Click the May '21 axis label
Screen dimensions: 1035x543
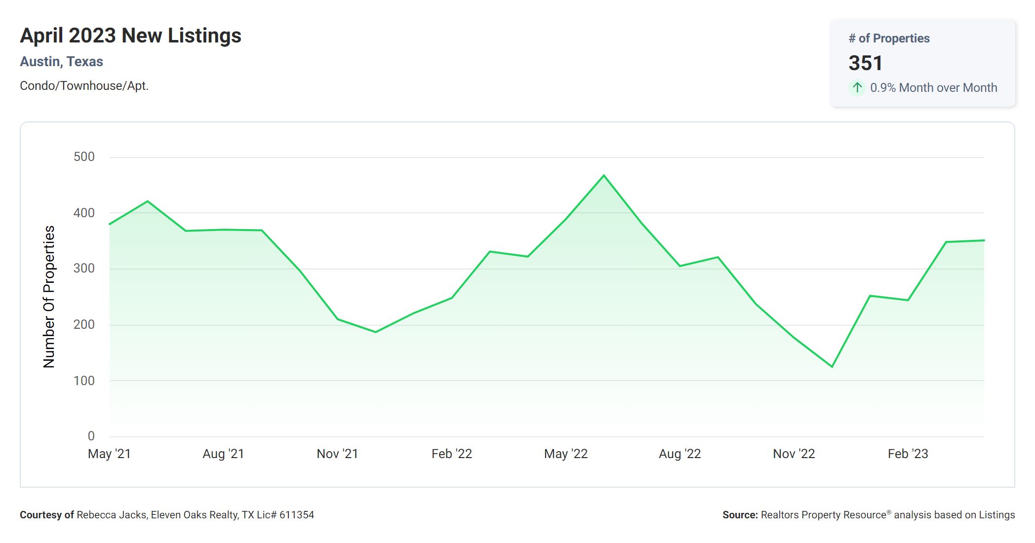(x=109, y=454)
